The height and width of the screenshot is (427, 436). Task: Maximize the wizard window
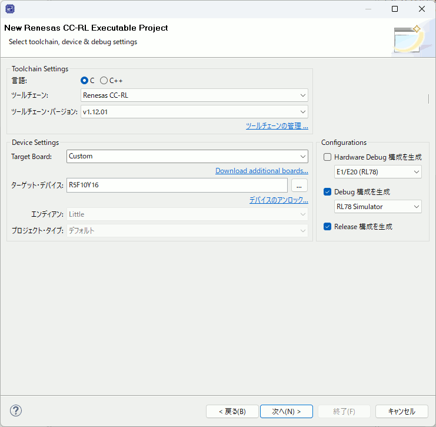[x=395, y=9]
